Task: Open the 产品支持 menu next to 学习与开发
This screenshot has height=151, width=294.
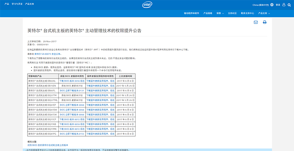Action: pyautogui.click(x=29, y=4)
